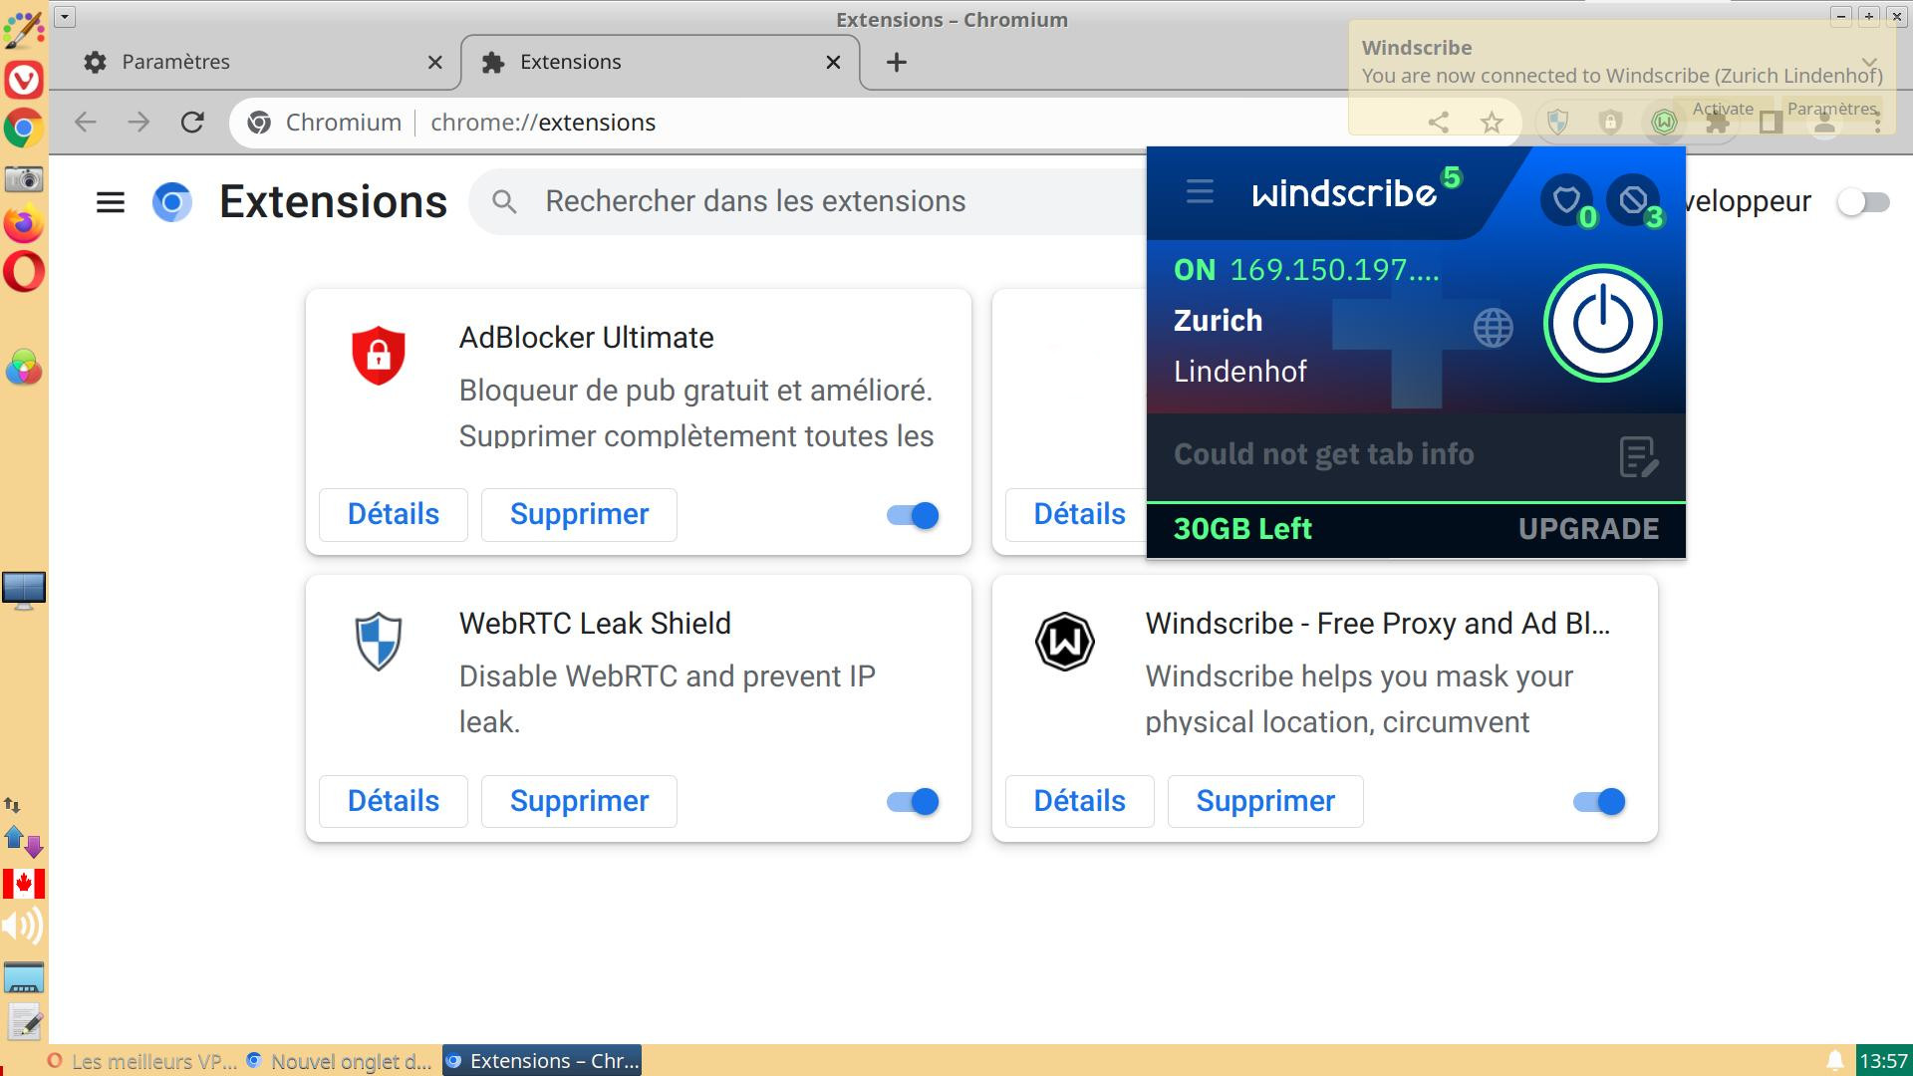The width and height of the screenshot is (1913, 1076).
Task: Select "Extensions – Chr..." taskbar window
Action: [542, 1062]
